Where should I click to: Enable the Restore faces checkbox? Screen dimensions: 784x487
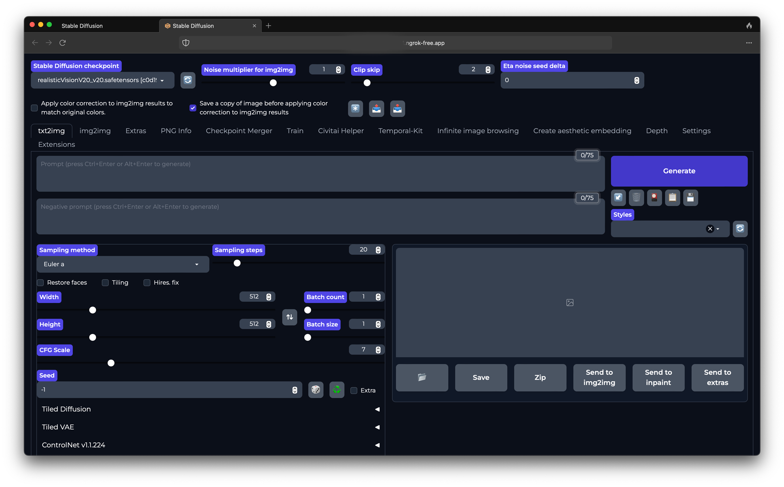coord(40,283)
